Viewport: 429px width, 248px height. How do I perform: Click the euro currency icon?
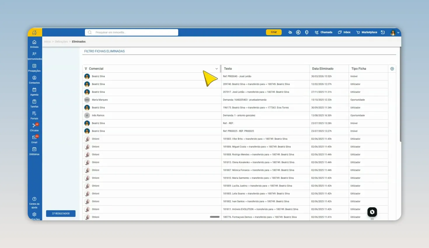click(x=298, y=32)
